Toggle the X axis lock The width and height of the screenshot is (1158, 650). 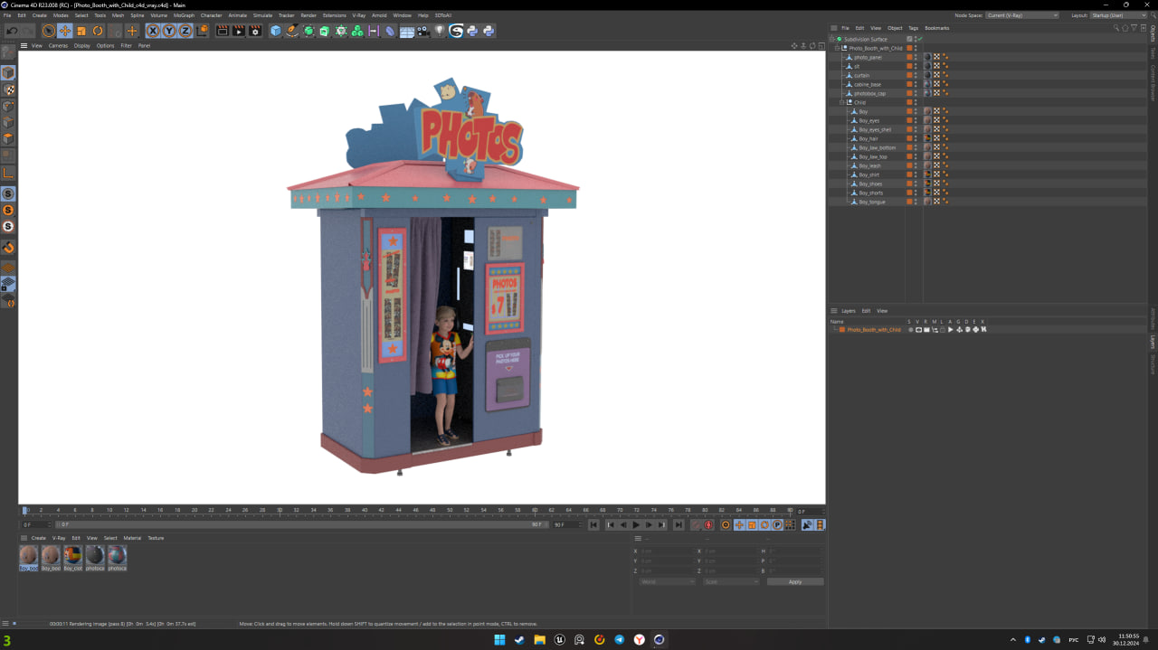coord(153,31)
